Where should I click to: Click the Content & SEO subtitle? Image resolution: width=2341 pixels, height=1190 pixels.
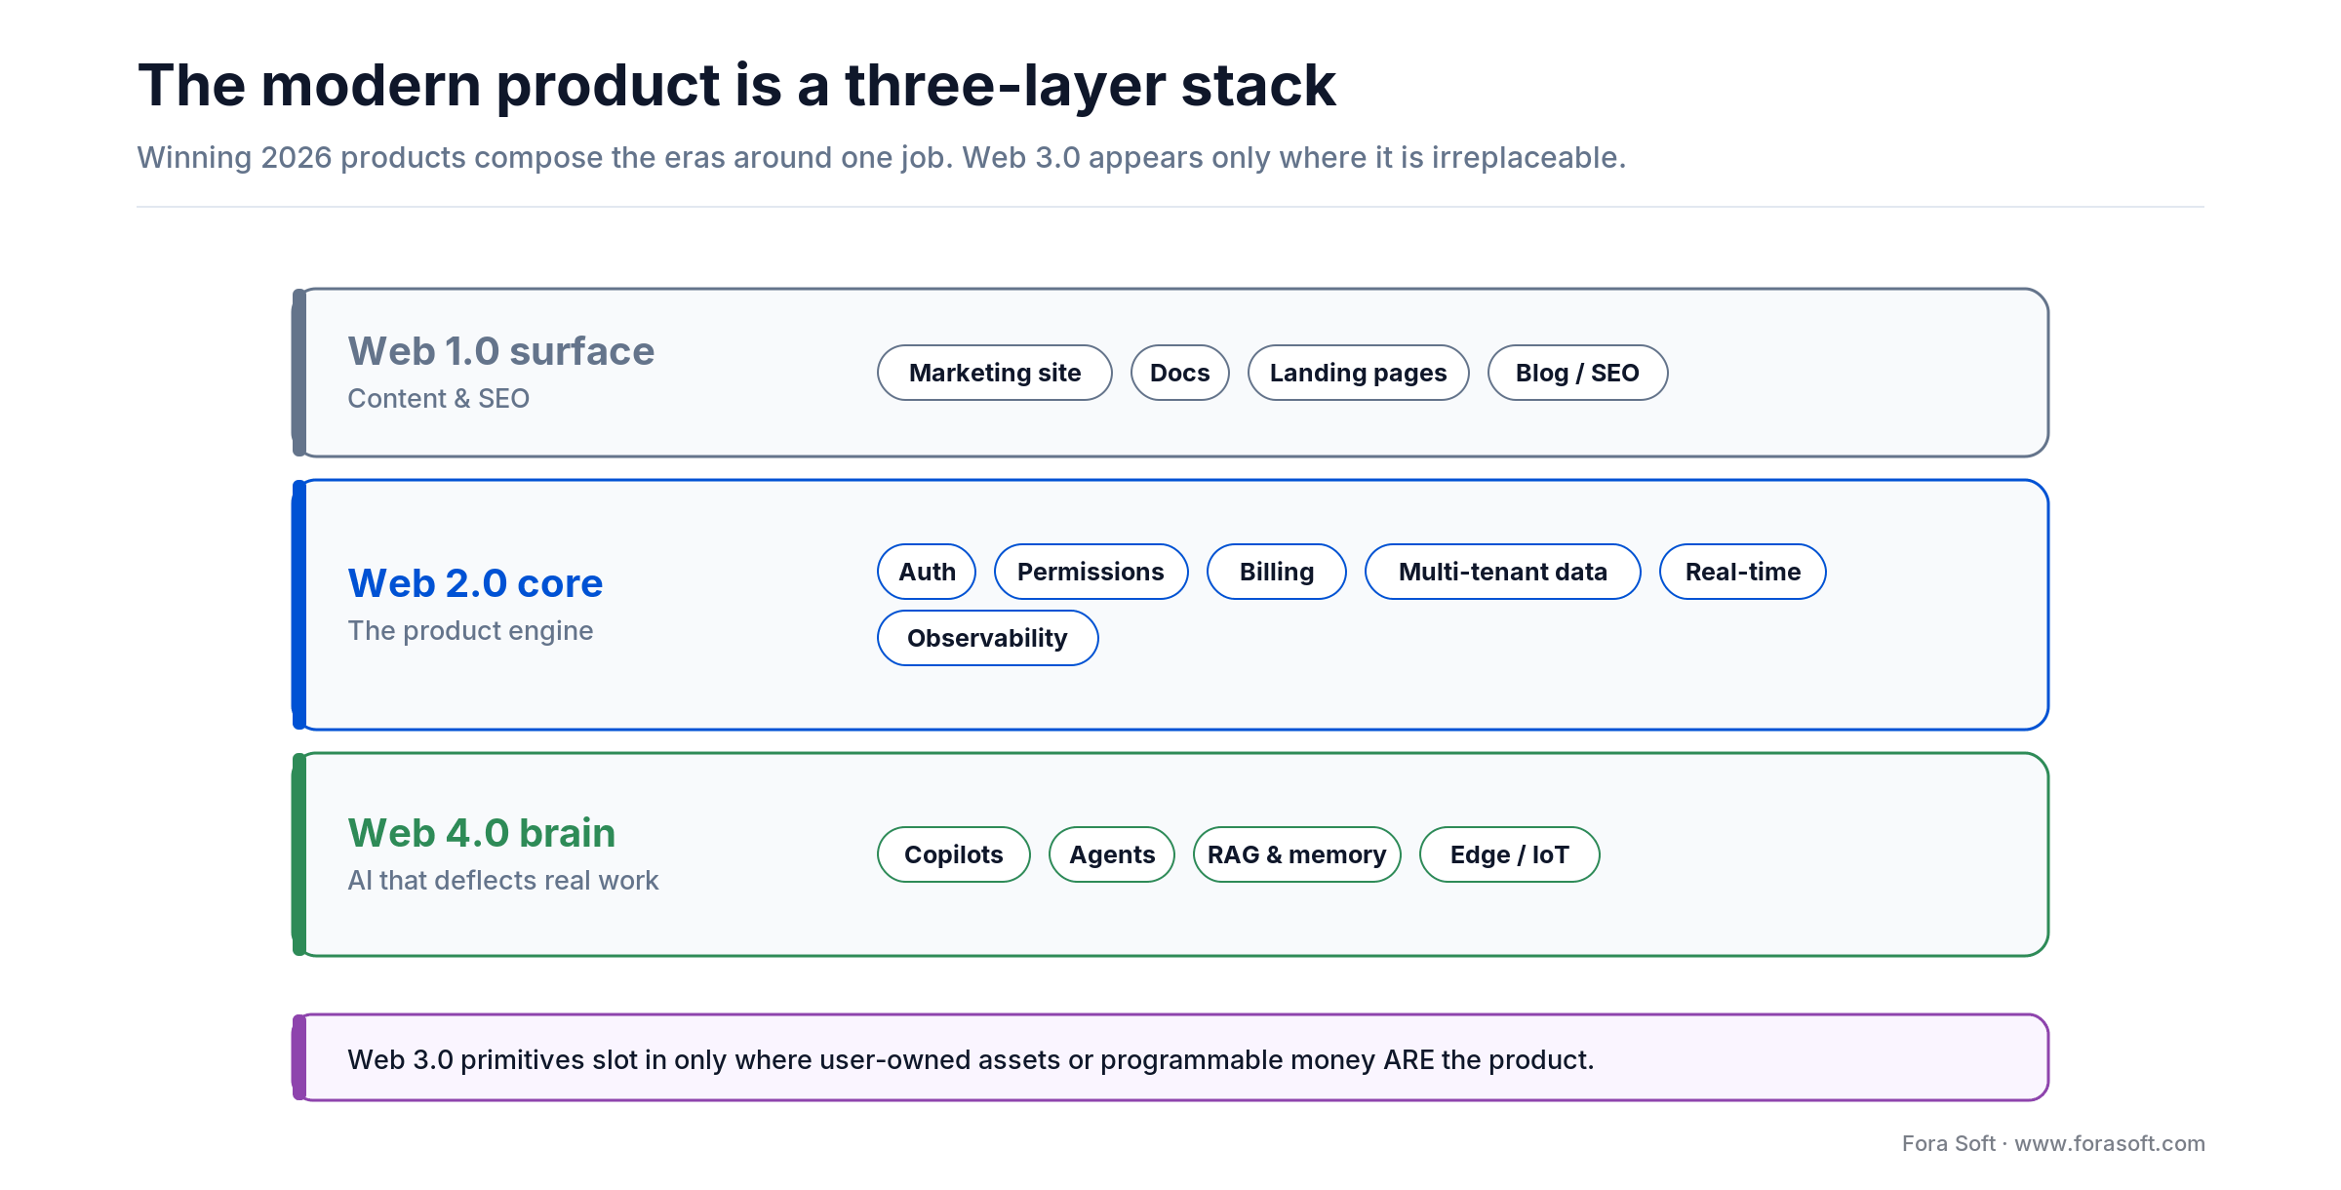[x=439, y=398]
